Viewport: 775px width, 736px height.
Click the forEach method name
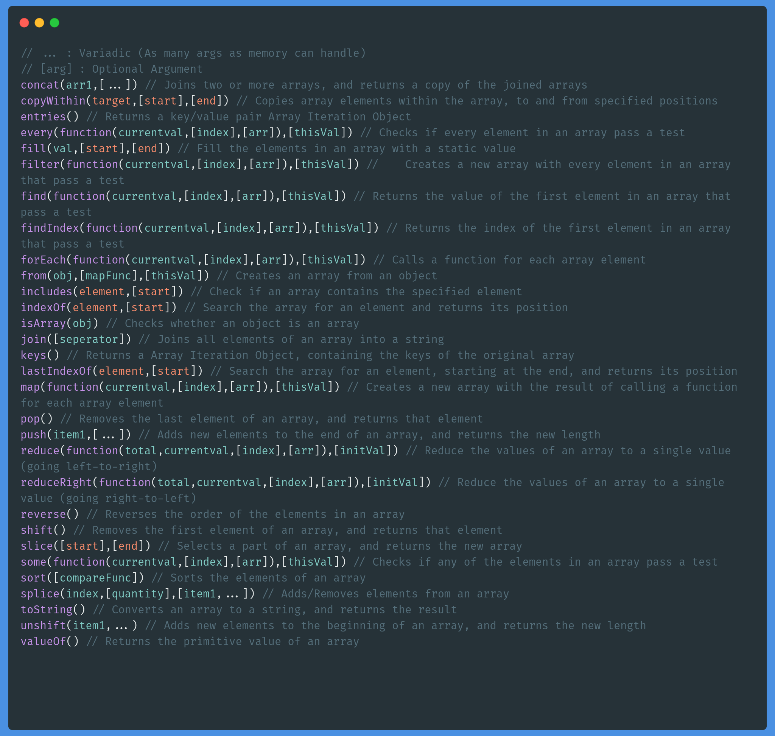[x=43, y=260]
